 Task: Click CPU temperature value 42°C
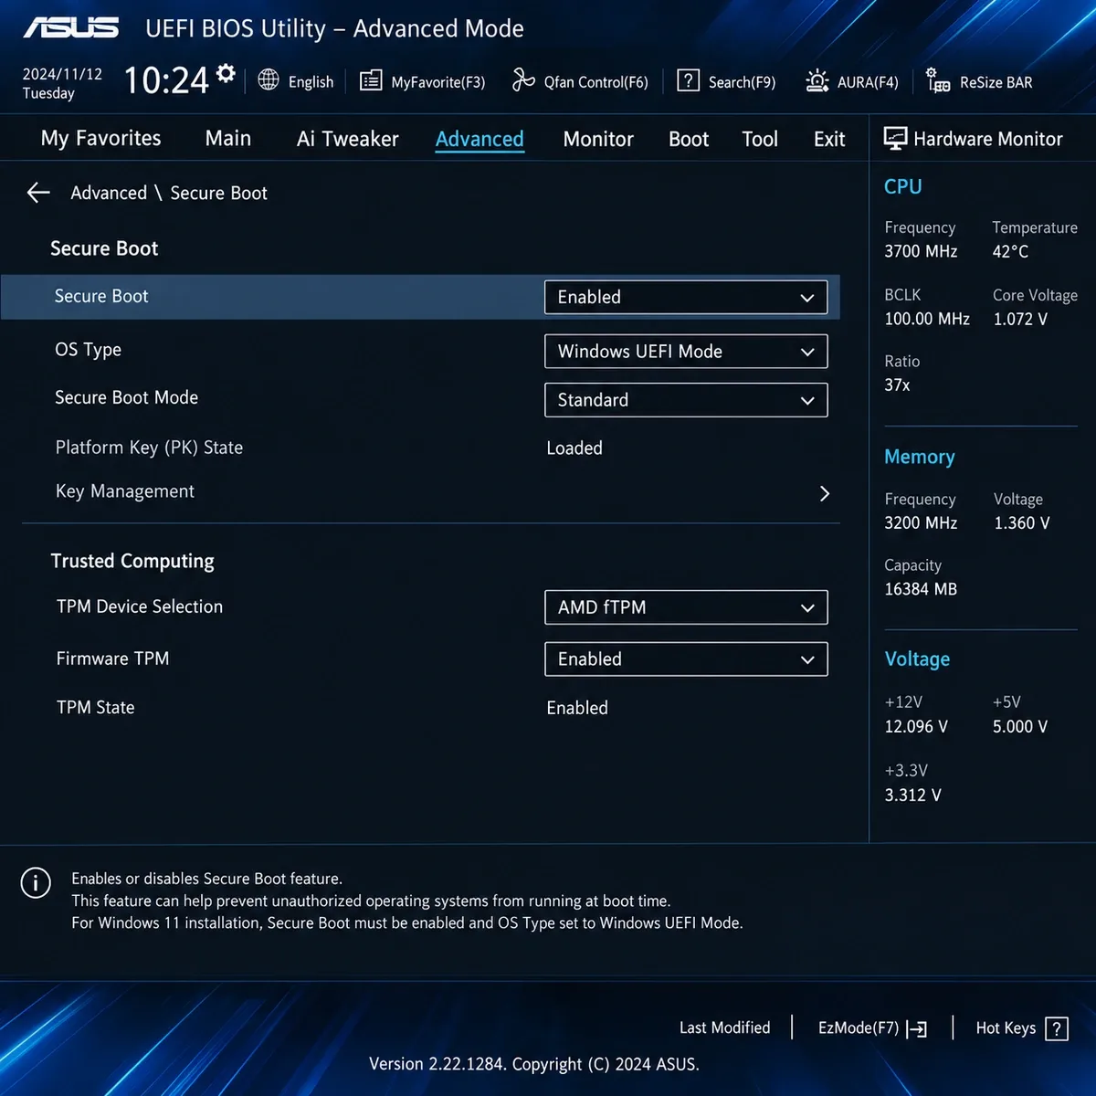pyautogui.click(x=1010, y=251)
